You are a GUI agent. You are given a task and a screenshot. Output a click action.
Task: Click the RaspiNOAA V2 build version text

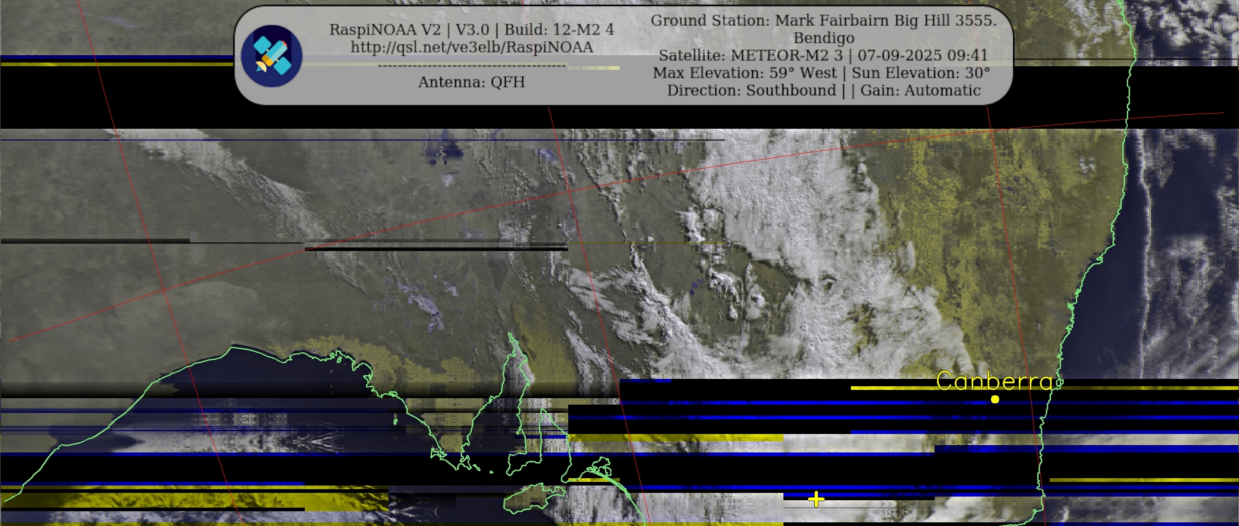pos(471,30)
